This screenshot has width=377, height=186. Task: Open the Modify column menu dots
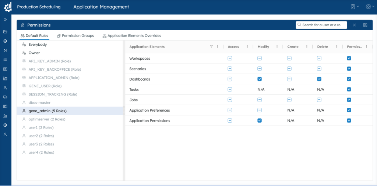(x=277, y=47)
